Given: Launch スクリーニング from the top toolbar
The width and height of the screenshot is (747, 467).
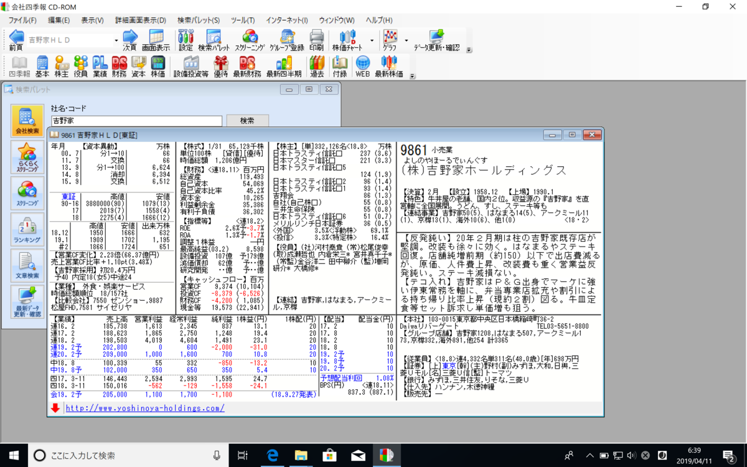Looking at the screenshot, I should click(250, 40).
